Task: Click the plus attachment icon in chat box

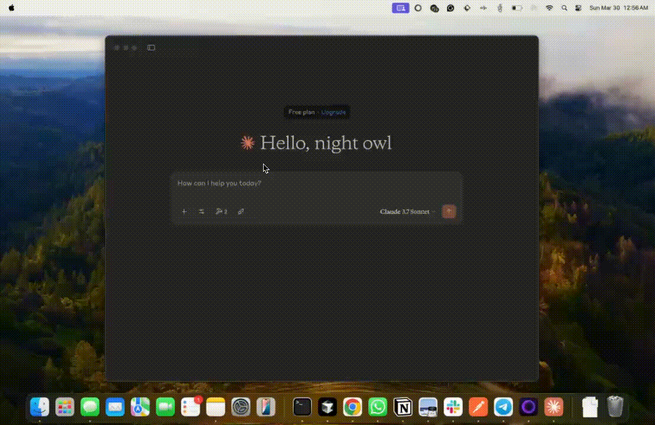Action: 184,211
